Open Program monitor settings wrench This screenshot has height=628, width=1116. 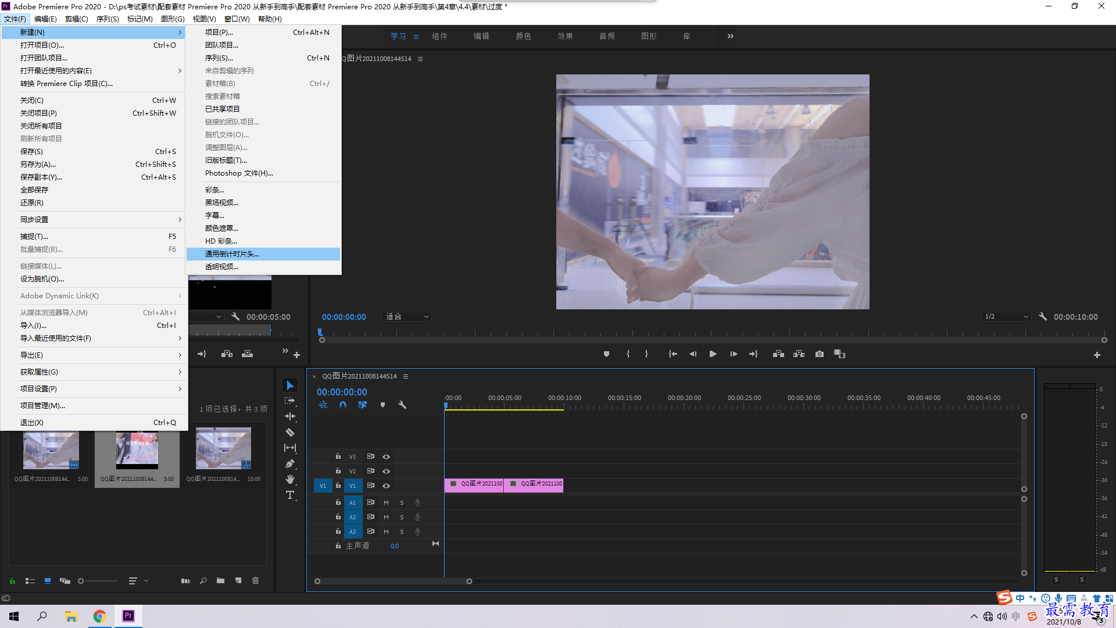pyautogui.click(x=1043, y=317)
